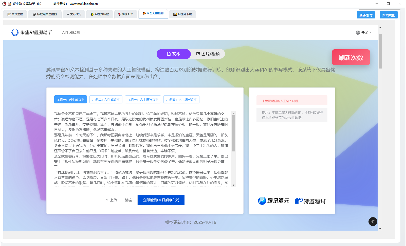Select 示例二: AI生成文本 sample
The height and width of the screenshot is (246, 406).
point(106,100)
